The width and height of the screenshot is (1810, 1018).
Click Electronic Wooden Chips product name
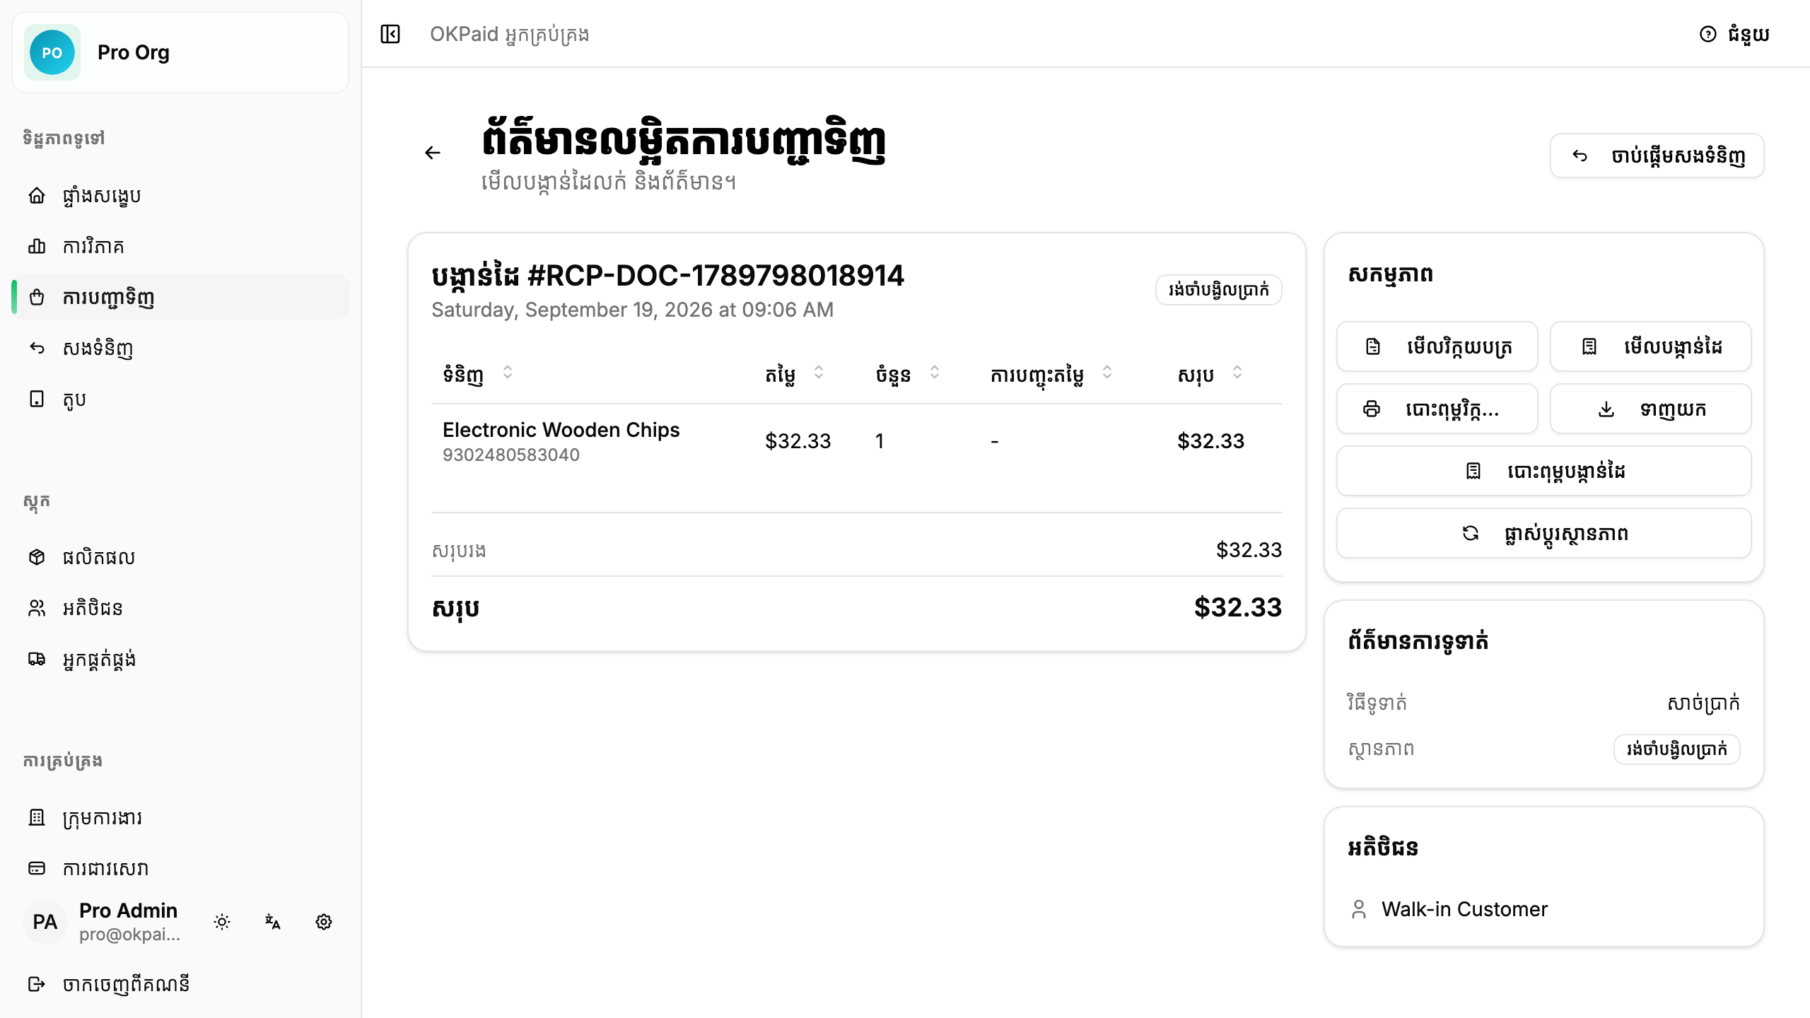pos(561,430)
